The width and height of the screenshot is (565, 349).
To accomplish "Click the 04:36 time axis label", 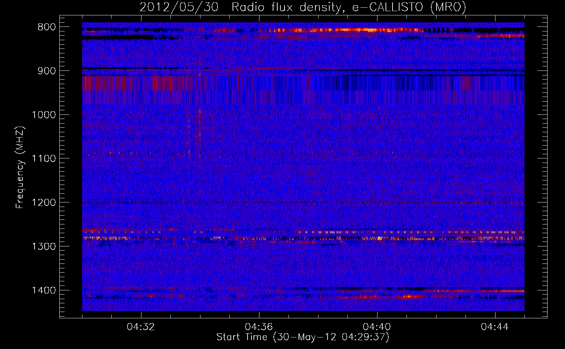I will 259,327.
